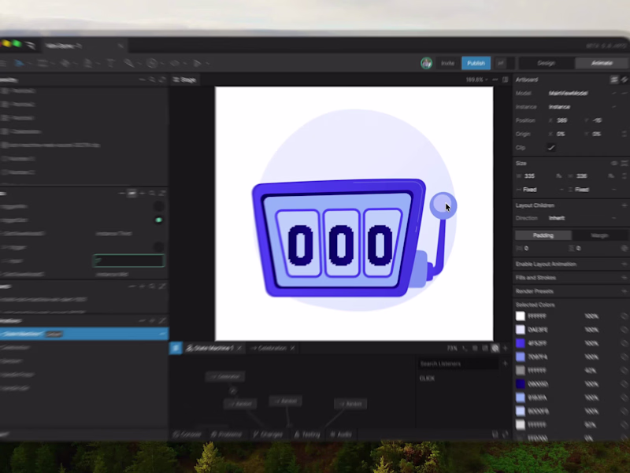Open the Model dropdown

pyautogui.click(x=583, y=93)
